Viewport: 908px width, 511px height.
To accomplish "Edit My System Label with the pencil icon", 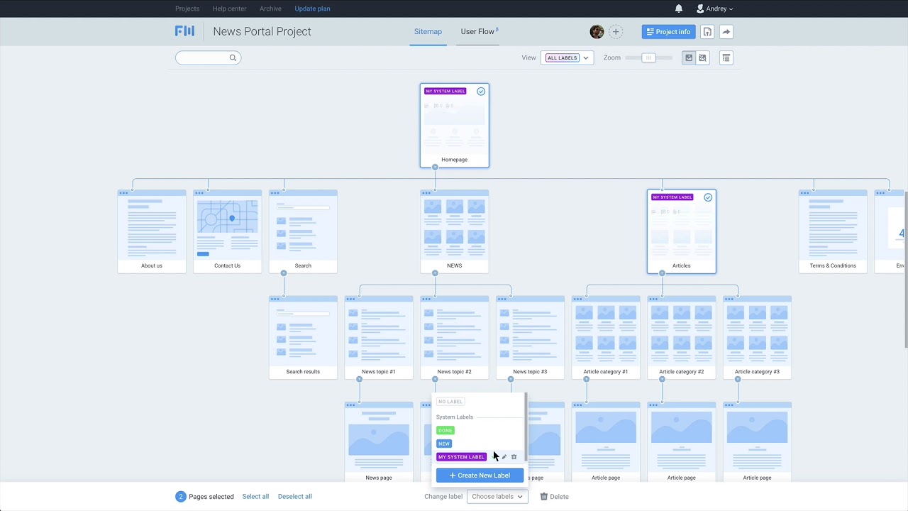I will pos(504,457).
